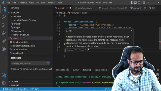Open the Accounts menu icon
161x91 pixels.
pyautogui.click(x=4, y=75)
